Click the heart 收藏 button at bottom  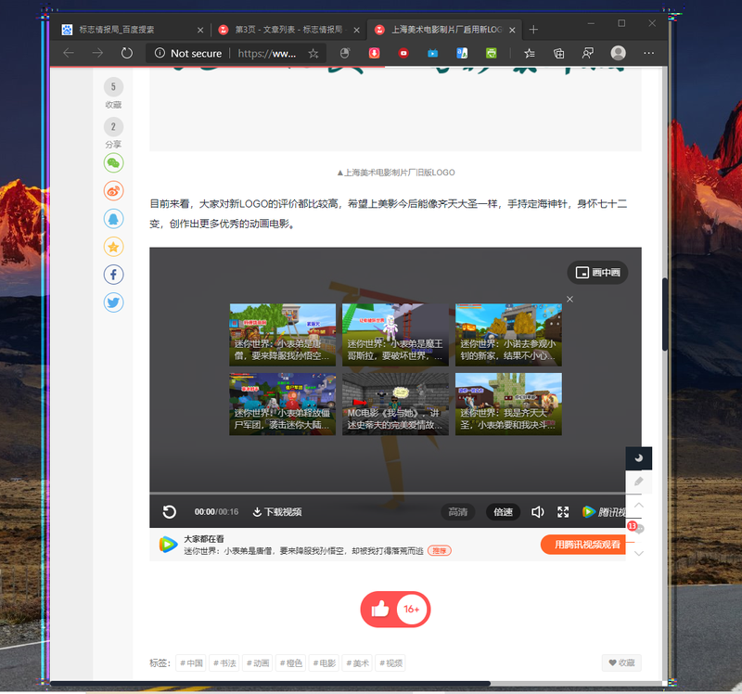[x=621, y=662]
